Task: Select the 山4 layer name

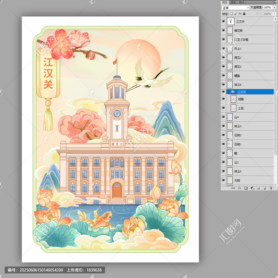Action: pyautogui.click(x=236, y=117)
